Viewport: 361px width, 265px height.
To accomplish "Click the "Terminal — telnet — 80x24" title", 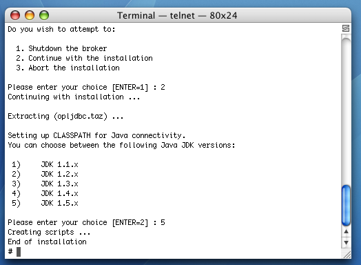I will pos(177,15).
